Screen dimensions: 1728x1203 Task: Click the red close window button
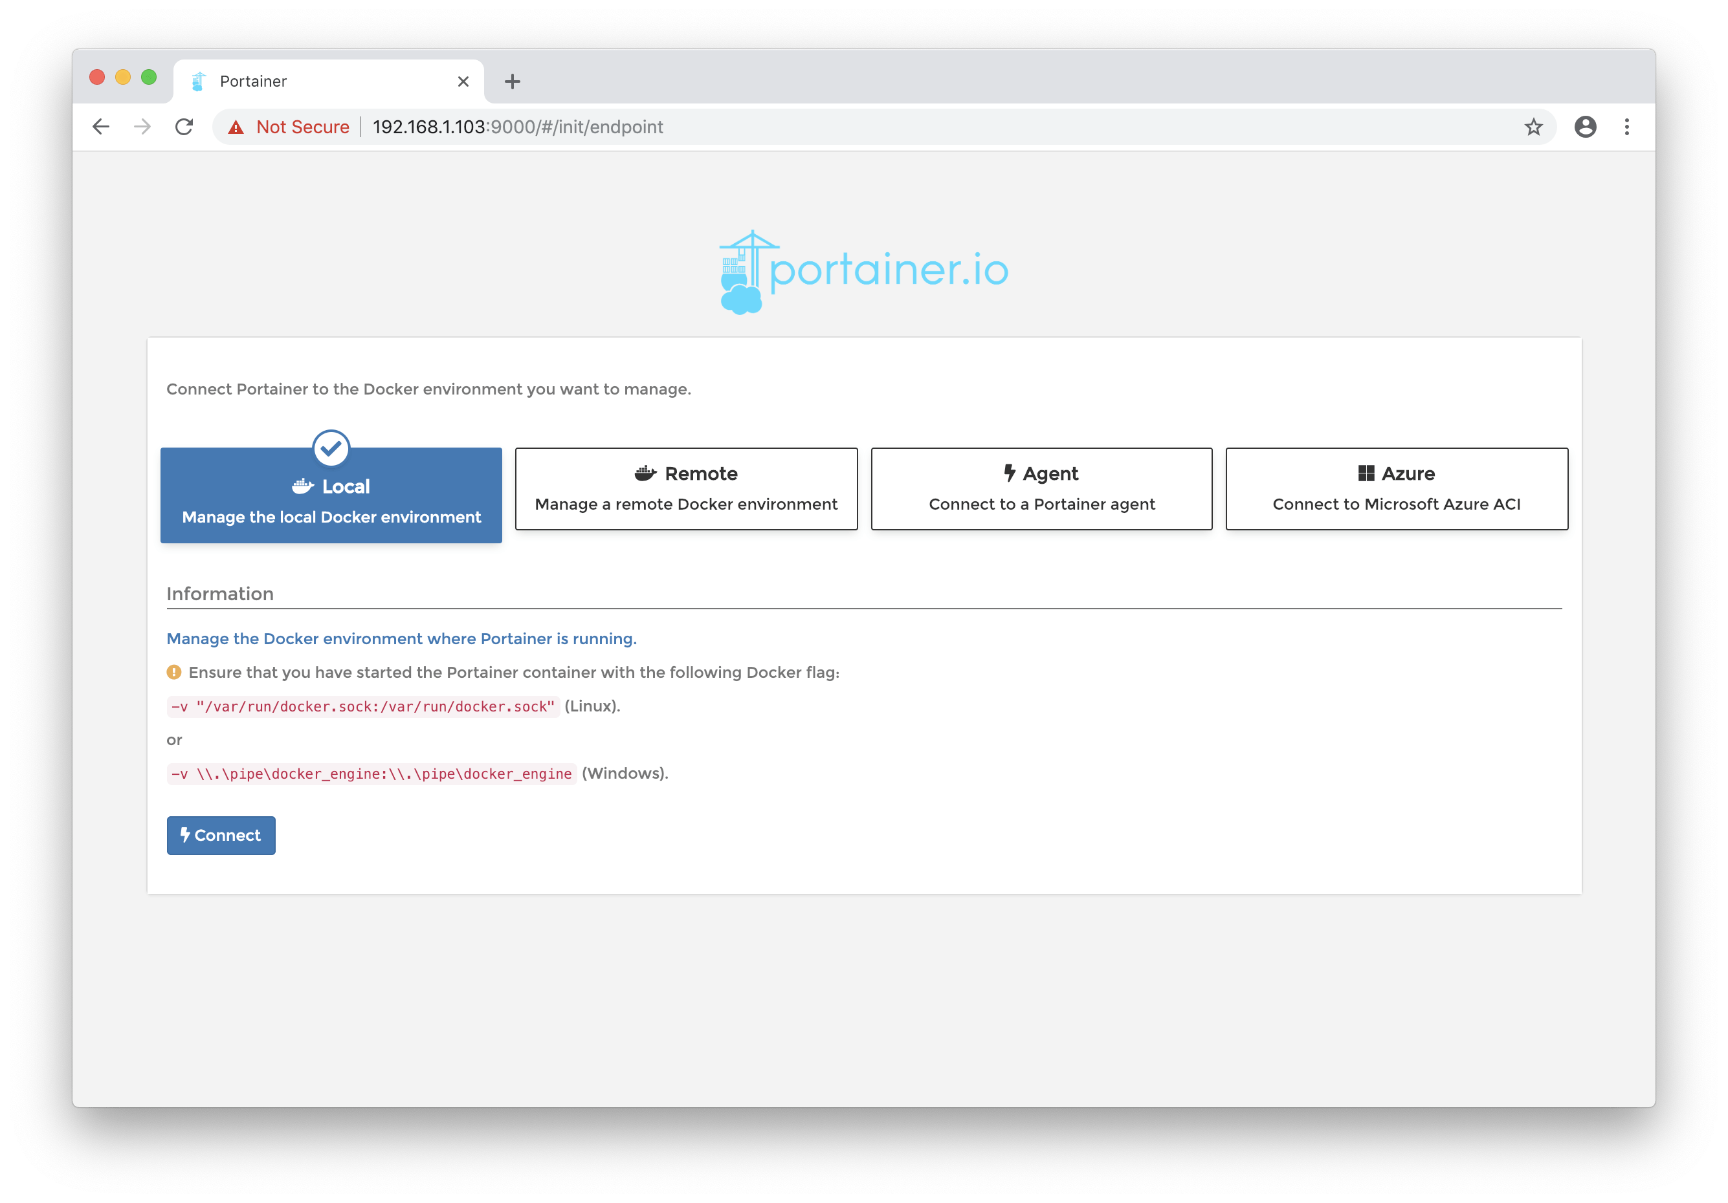[x=97, y=78]
